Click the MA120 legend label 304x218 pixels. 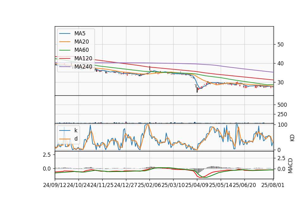pyautogui.click(x=83, y=58)
